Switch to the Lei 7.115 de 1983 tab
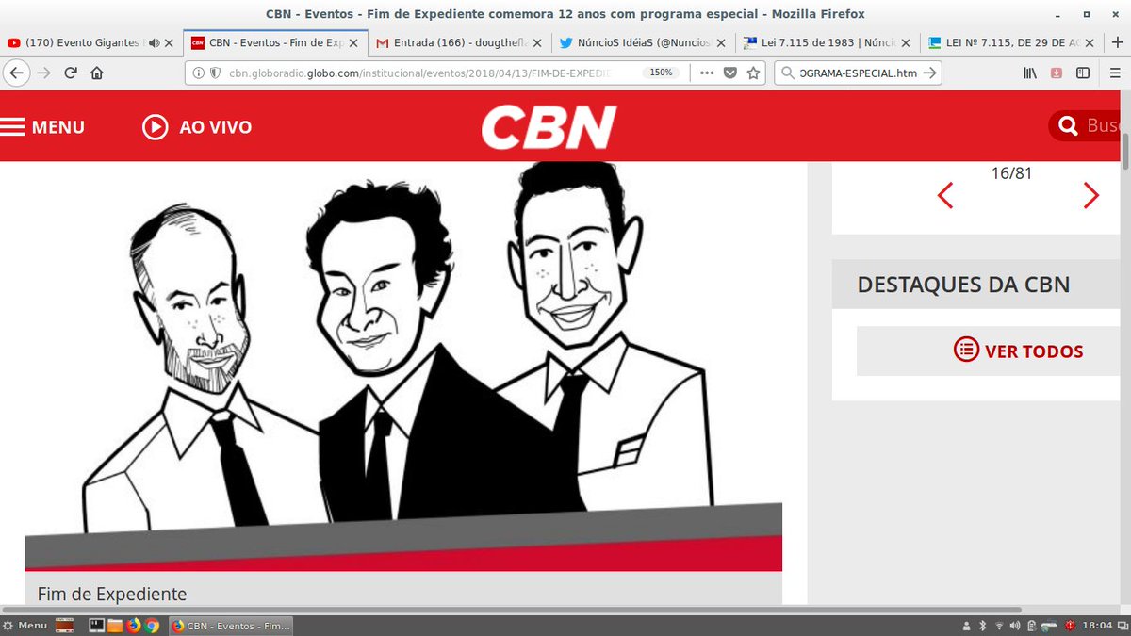1131x636 pixels. pos(828,42)
